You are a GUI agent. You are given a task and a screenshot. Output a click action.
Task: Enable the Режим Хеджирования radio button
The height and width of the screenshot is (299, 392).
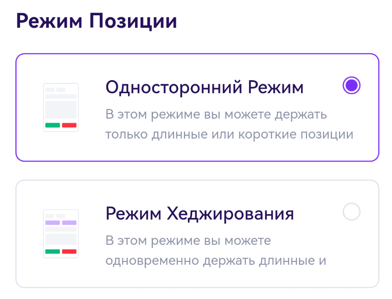click(x=351, y=212)
